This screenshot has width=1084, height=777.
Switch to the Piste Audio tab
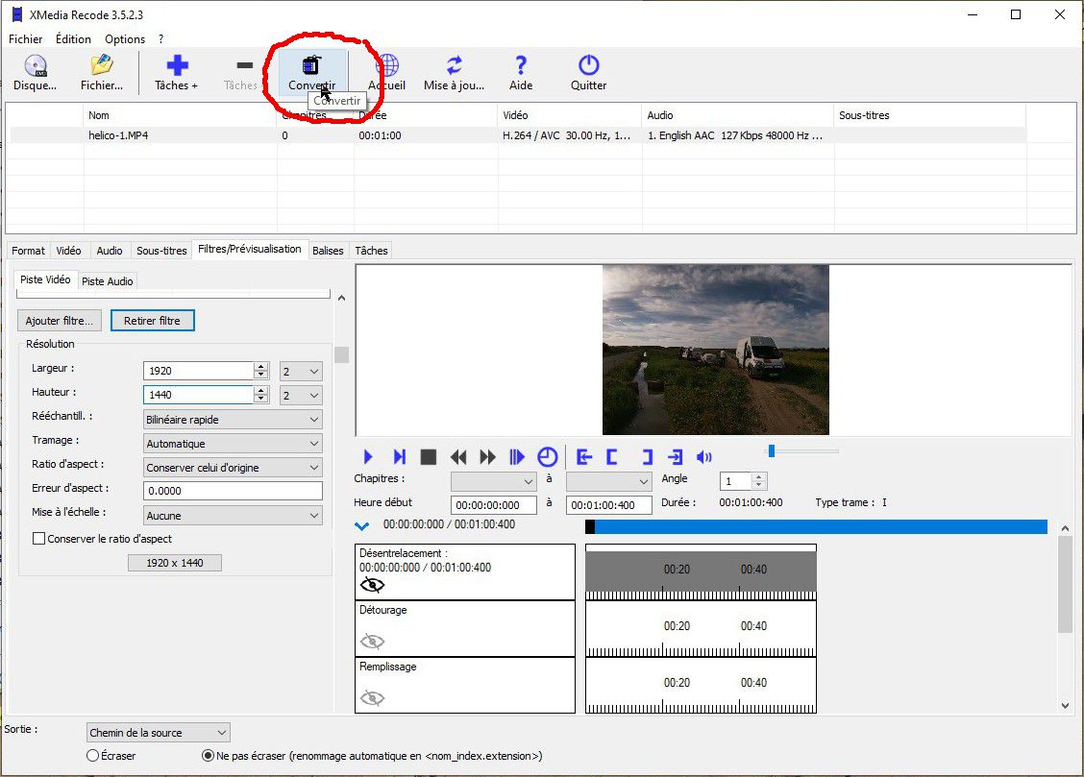tap(108, 281)
